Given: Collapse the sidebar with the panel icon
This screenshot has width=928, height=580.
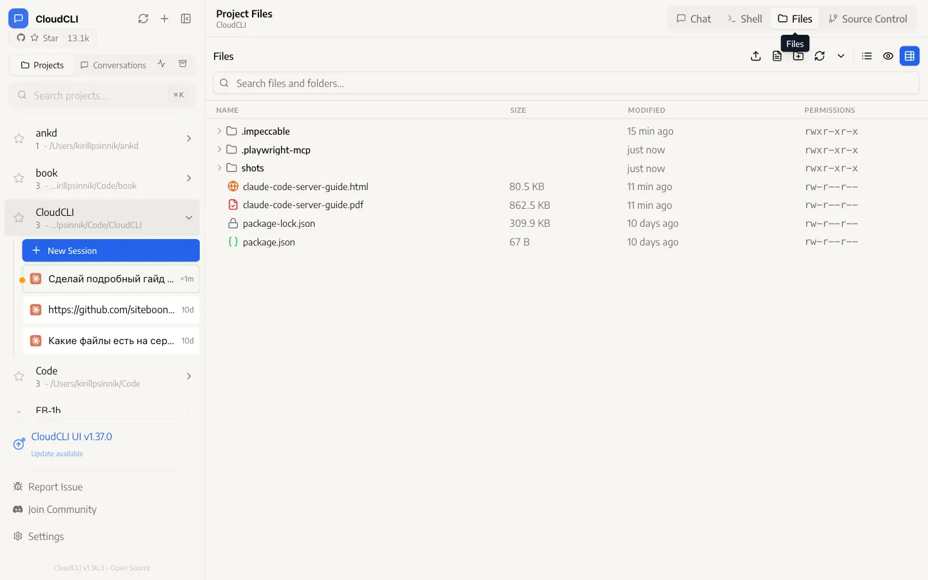Looking at the screenshot, I should (x=186, y=19).
